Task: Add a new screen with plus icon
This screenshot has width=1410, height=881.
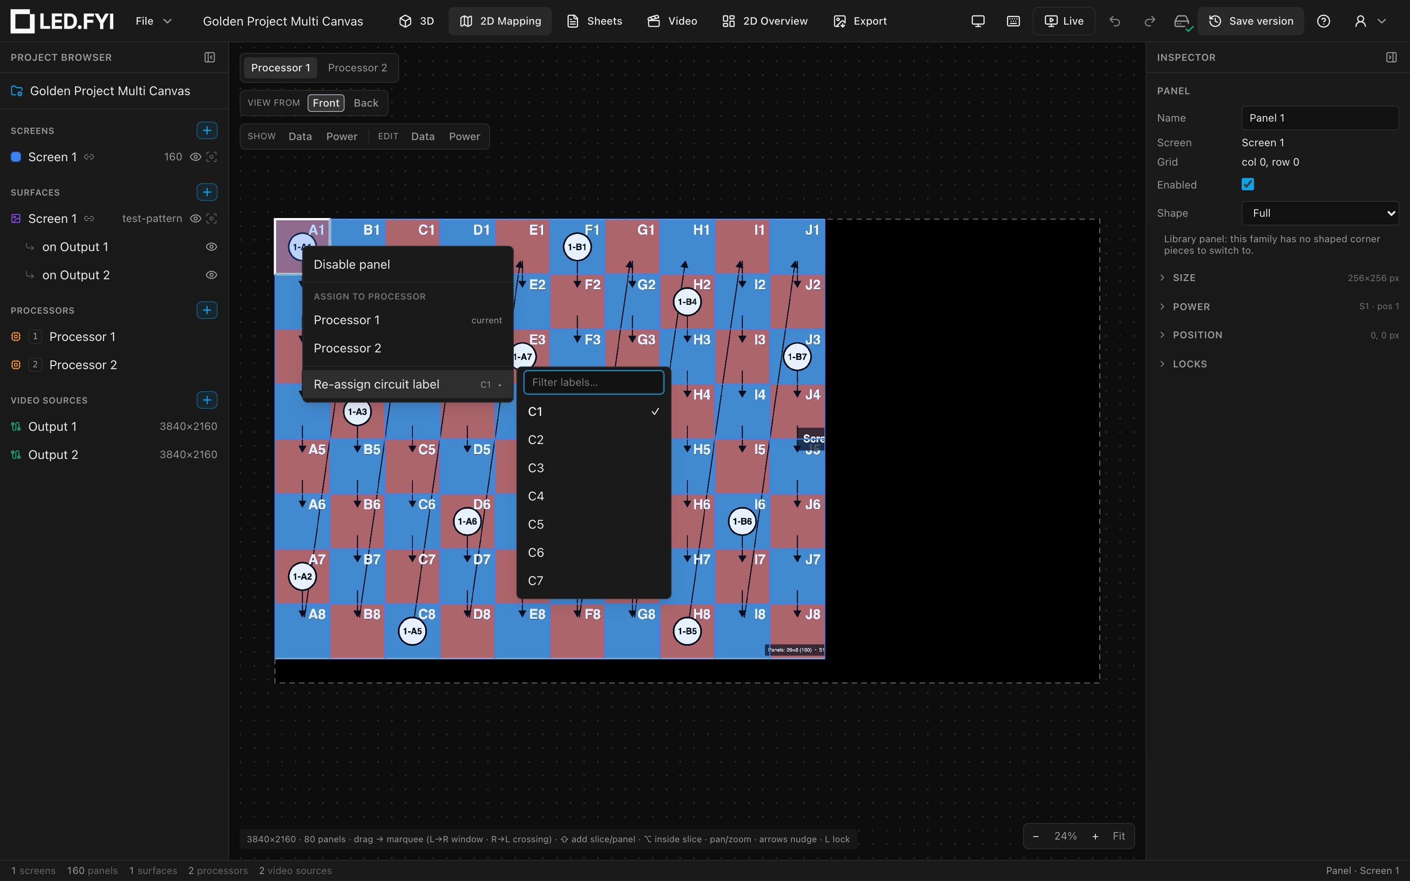Action: (207, 130)
